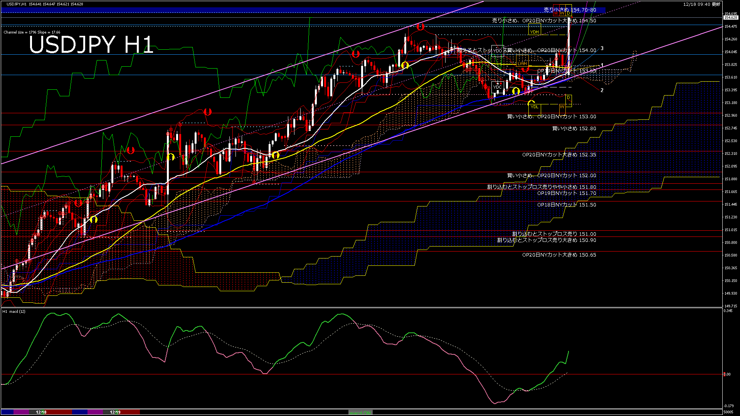Viewport: 740px width, 416px height.
Task: Click the current price label 154.628
Action: tap(731, 18)
